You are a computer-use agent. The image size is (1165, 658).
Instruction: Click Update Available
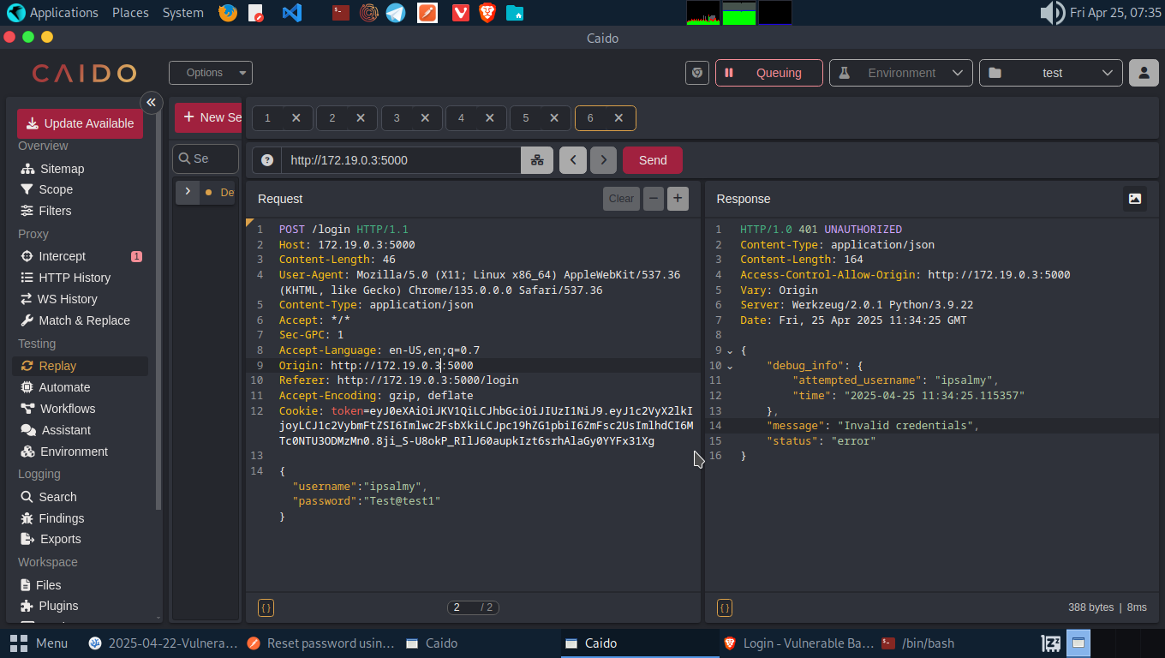(x=81, y=123)
